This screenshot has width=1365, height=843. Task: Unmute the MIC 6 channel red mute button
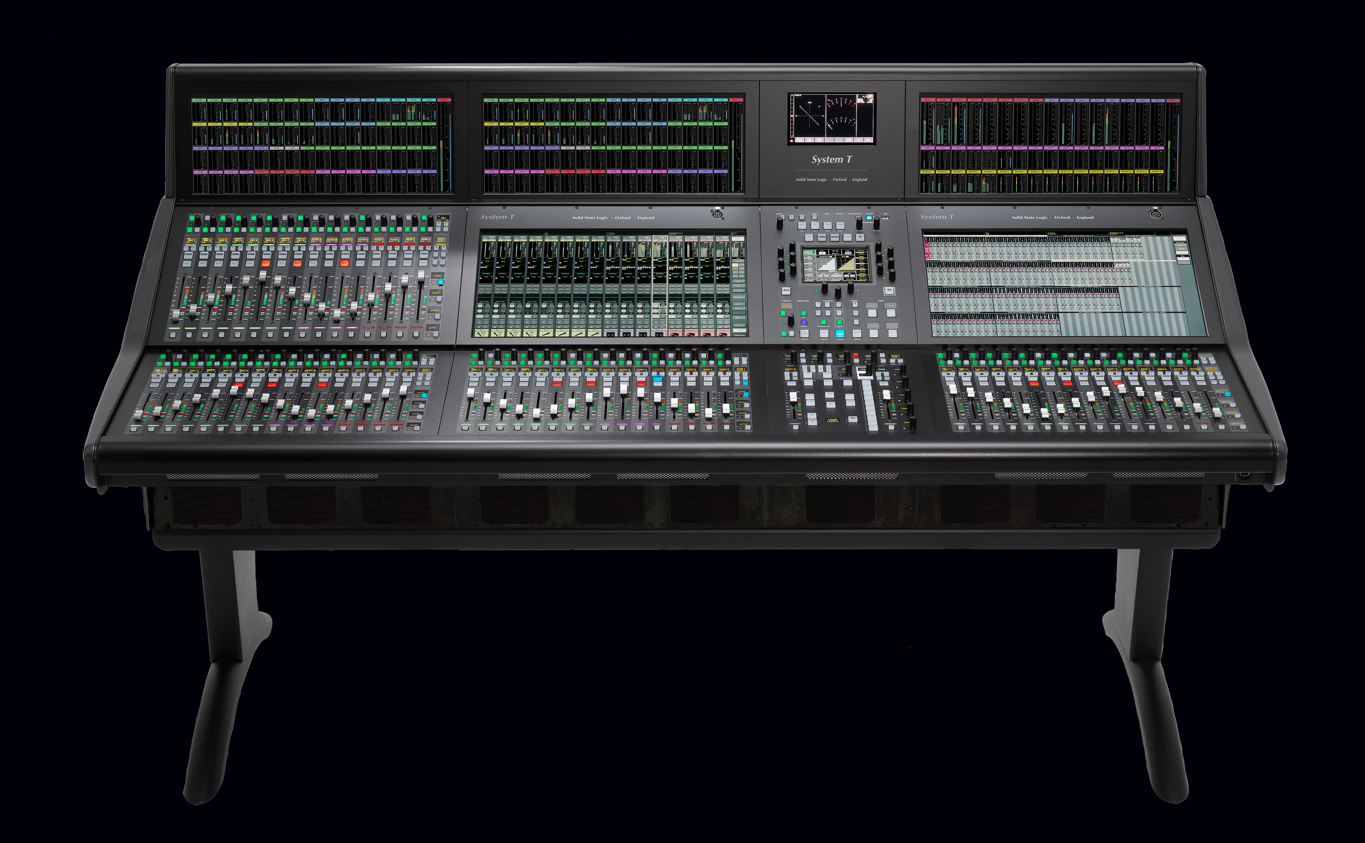(x=266, y=264)
